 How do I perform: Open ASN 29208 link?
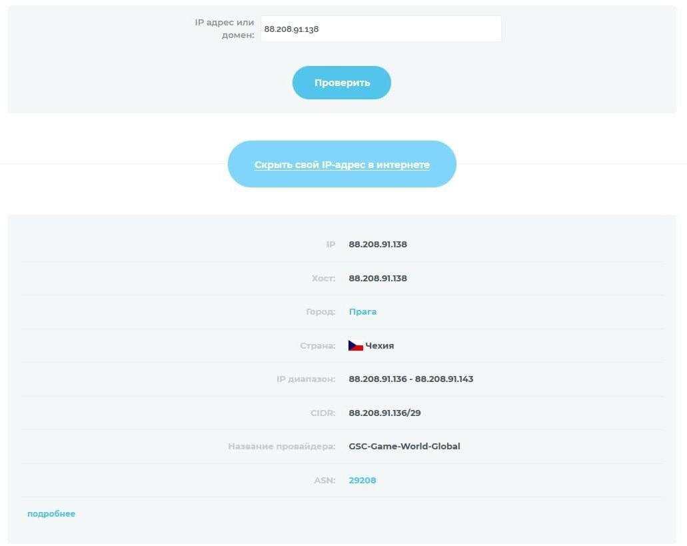point(362,480)
